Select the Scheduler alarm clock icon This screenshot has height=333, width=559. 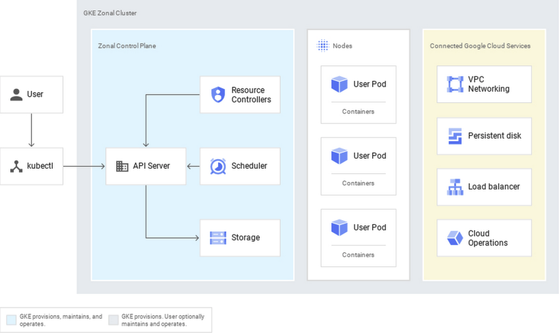218,166
